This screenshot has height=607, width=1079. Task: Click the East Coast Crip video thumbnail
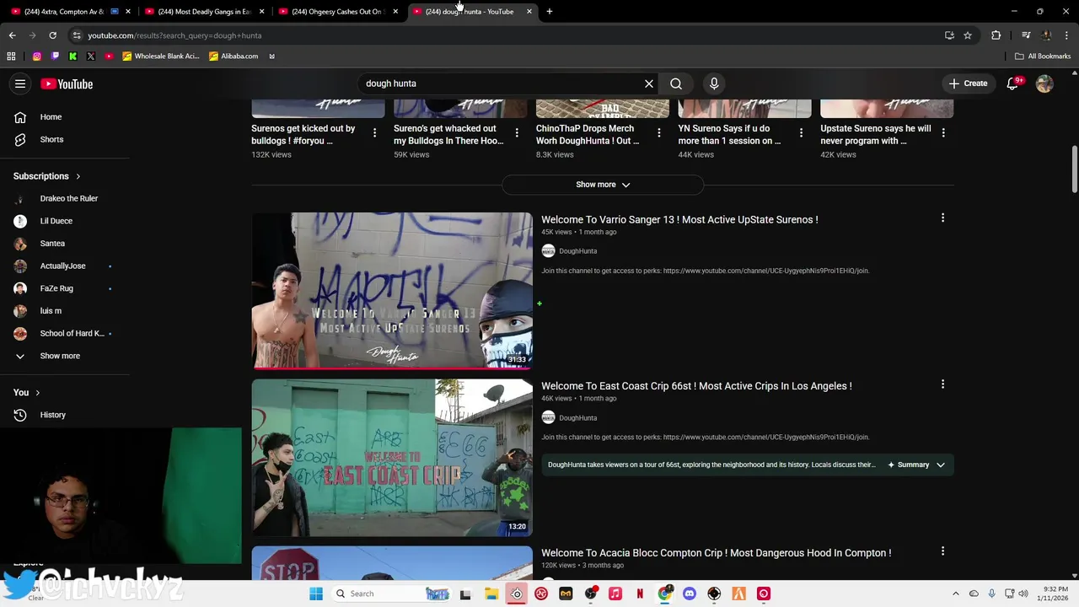(392, 458)
